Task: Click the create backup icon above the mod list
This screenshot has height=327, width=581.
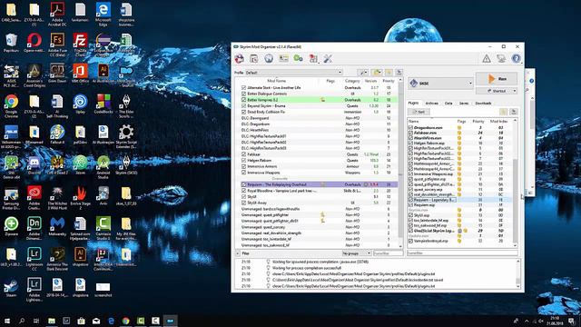Action: click(x=399, y=73)
